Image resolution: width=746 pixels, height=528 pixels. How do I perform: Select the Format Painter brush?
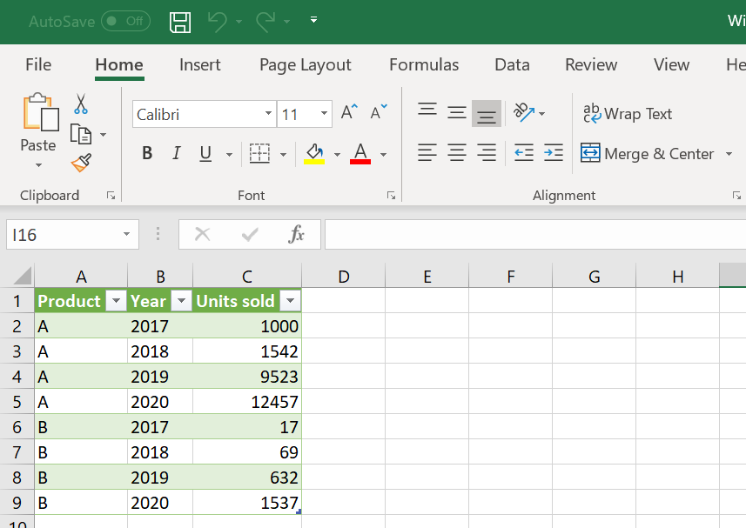point(81,163)
